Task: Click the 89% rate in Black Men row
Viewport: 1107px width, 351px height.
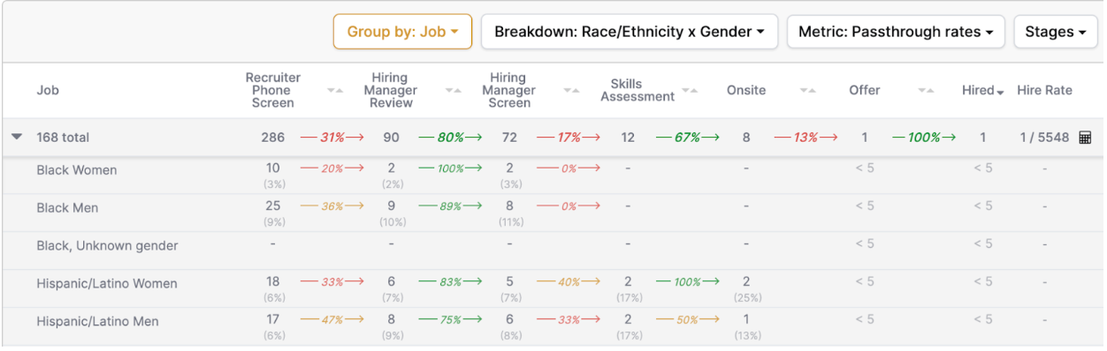Action: tap(450, 206)
